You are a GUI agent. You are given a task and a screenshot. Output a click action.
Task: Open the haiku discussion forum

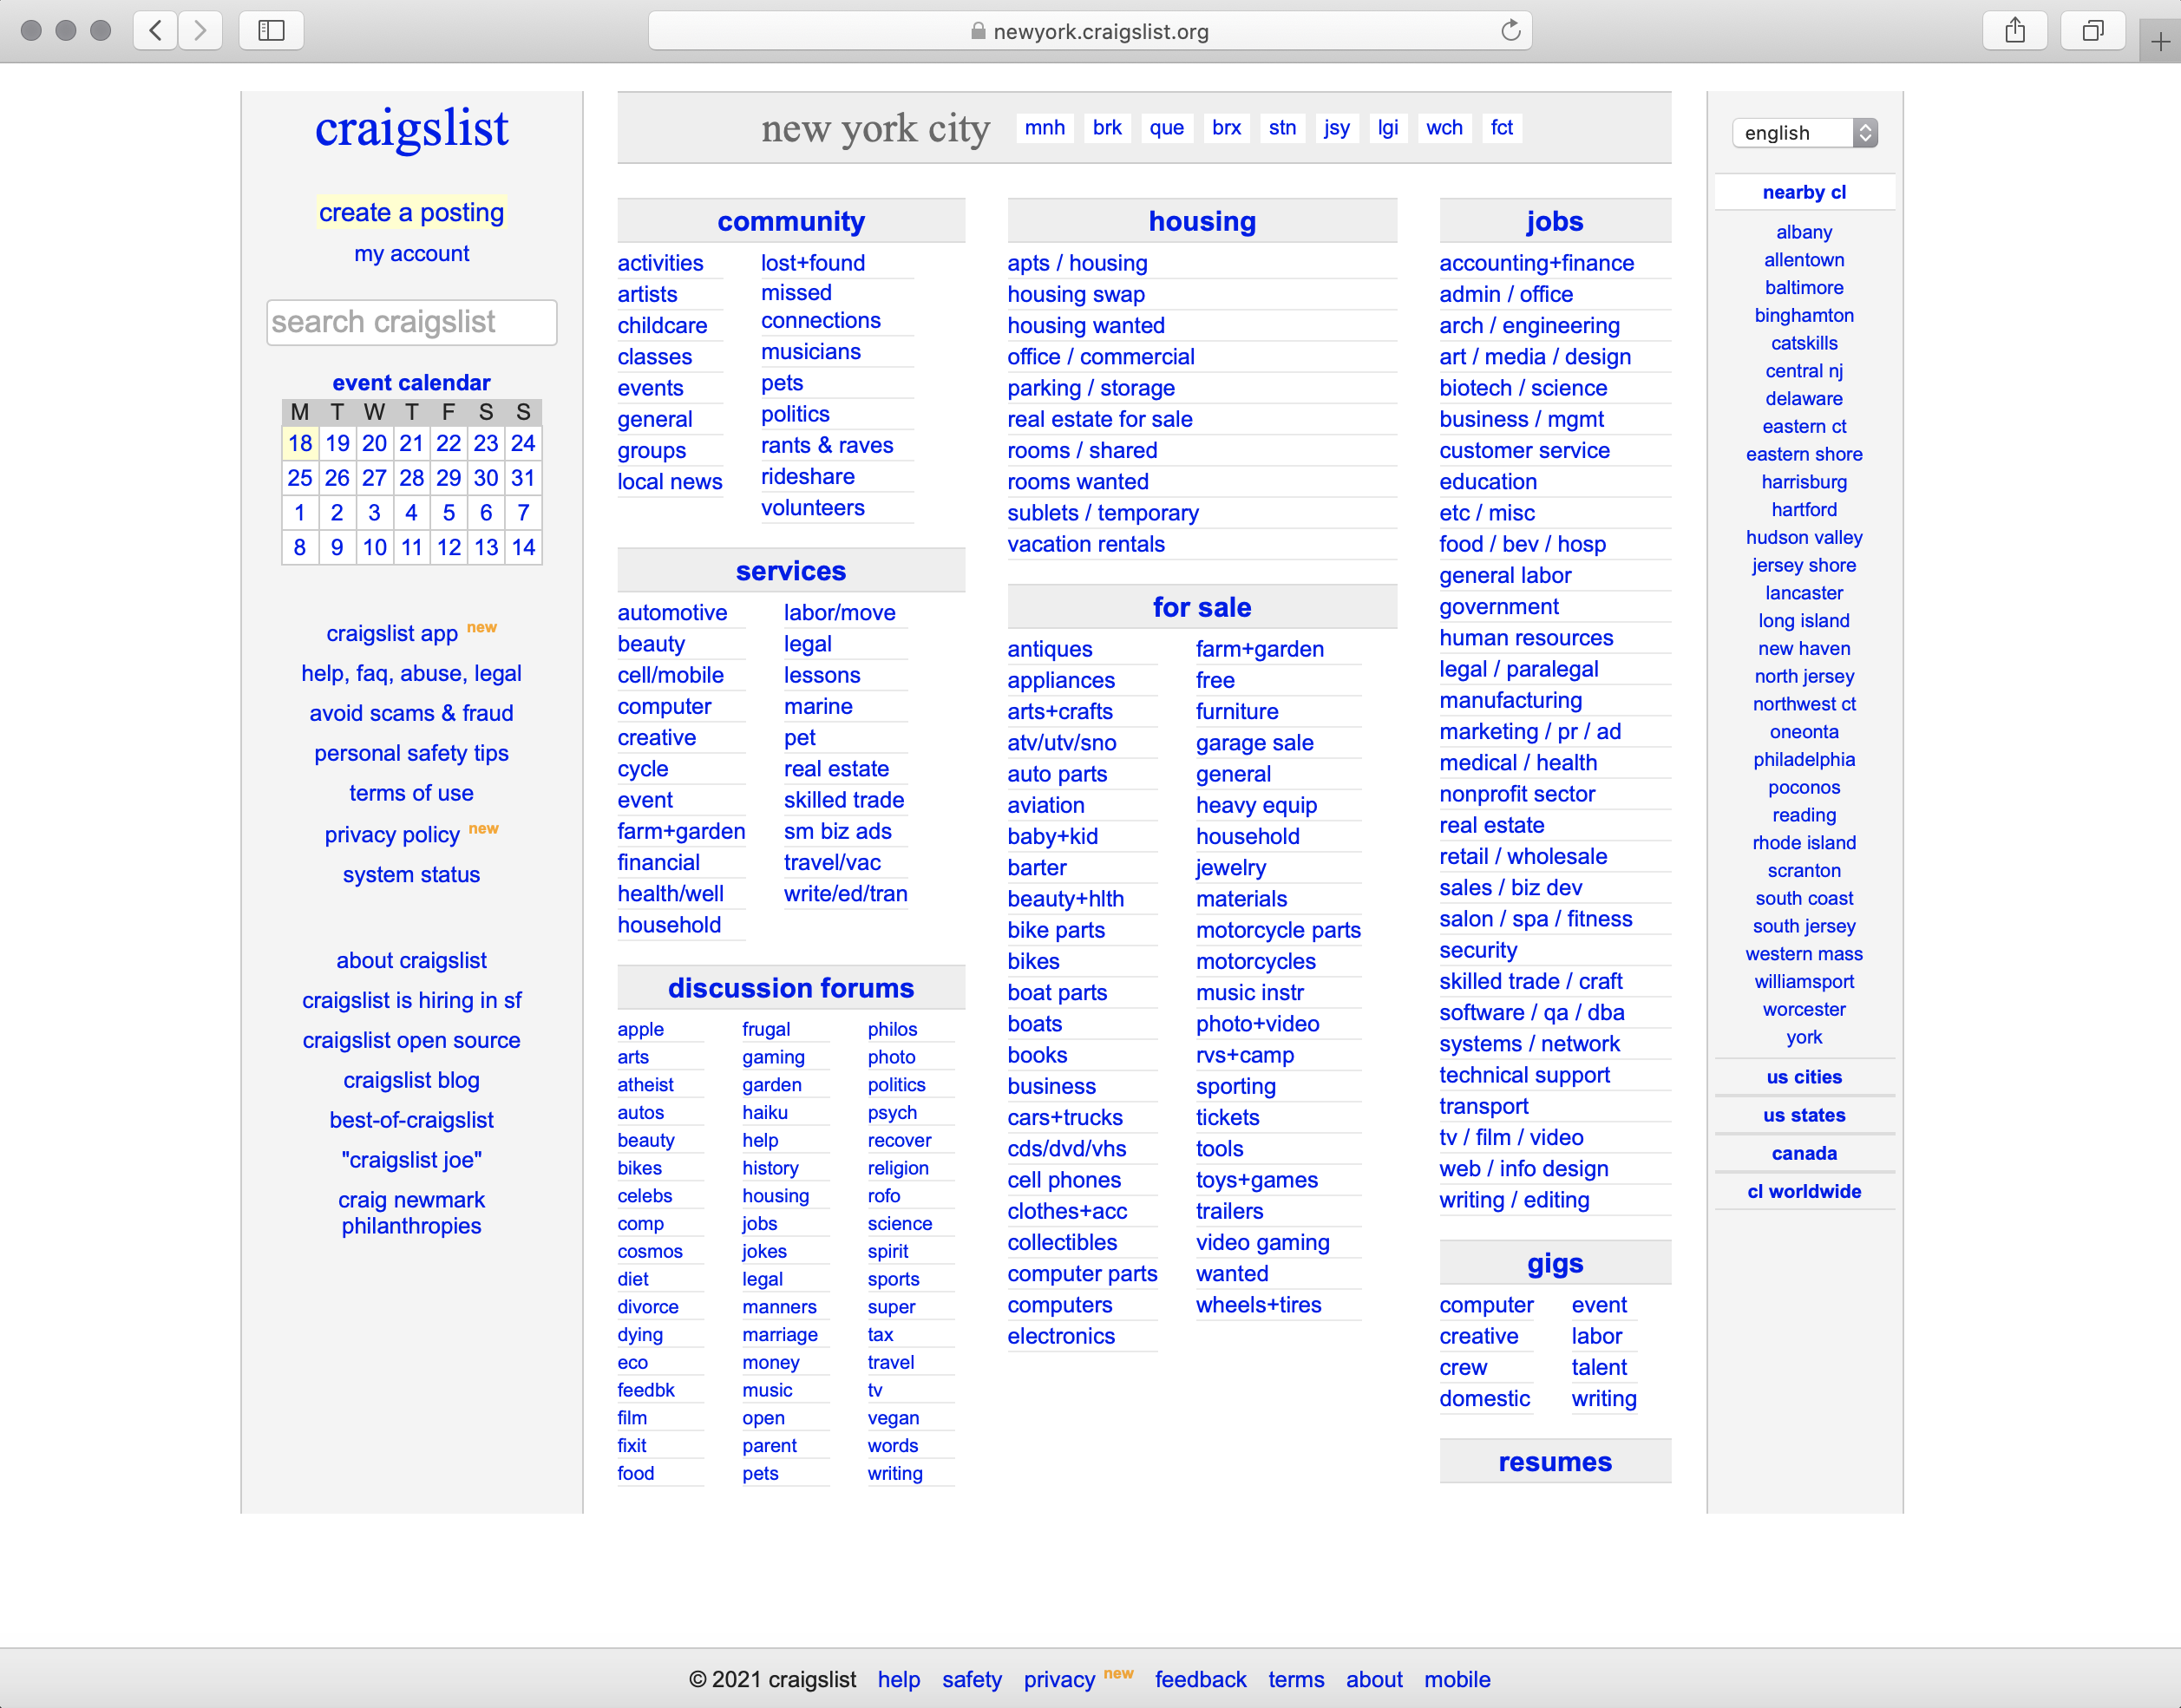(765, 1112)
